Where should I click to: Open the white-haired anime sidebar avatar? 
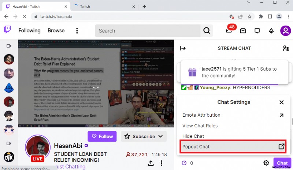click(9, 130)
